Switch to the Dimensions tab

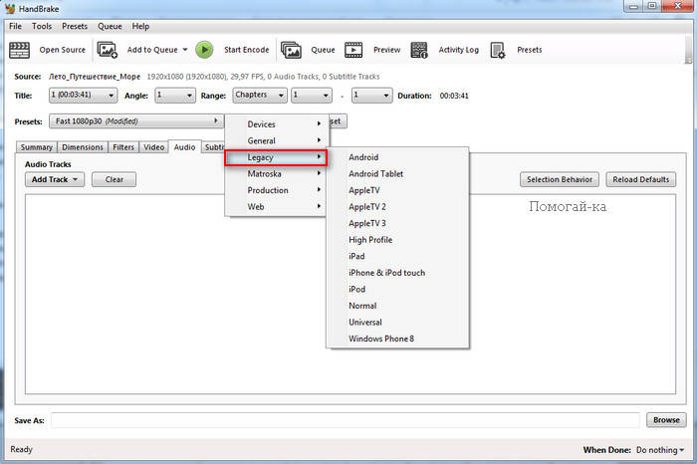[83, 147]
